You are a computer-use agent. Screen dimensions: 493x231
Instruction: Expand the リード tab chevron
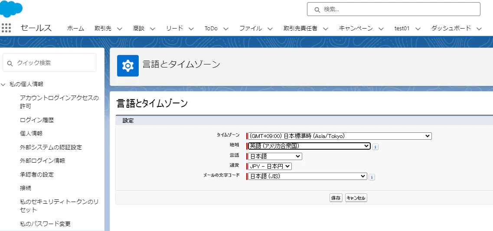[191, 29]
